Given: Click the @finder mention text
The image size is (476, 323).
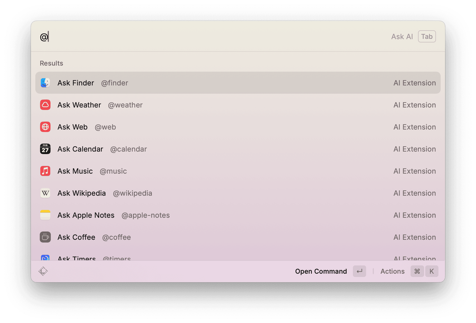Looking at the screenshot, I should (x=115, y=83).
